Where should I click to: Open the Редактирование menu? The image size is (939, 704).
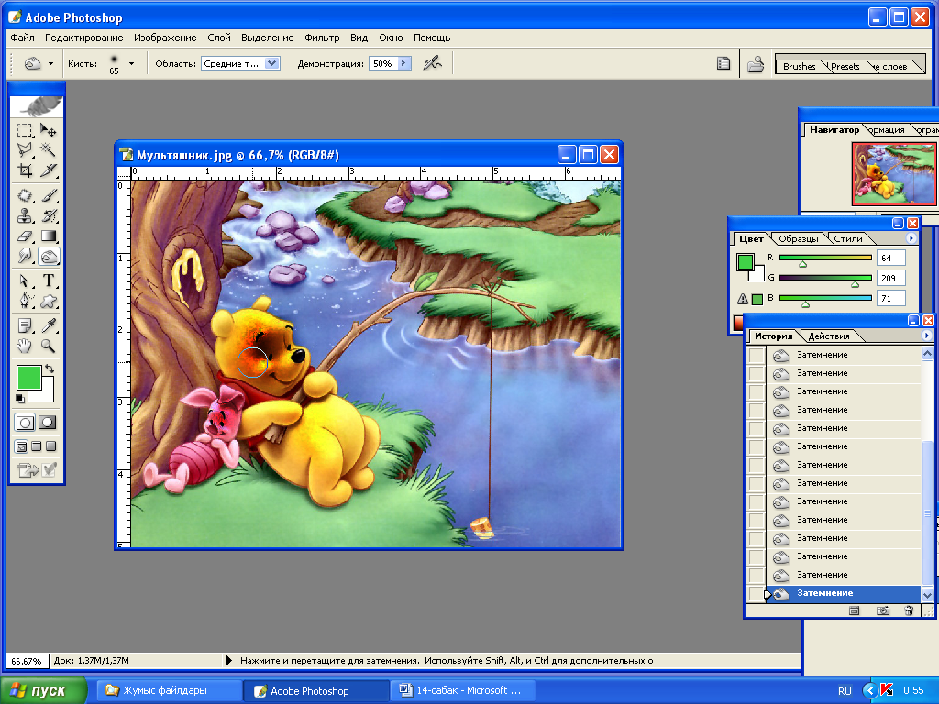(83, 38)
